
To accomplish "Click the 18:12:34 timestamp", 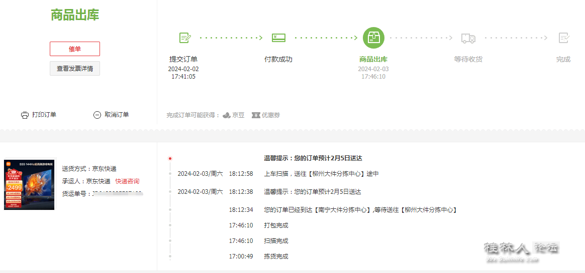I will pyautogui.click(x=241, y=210).
